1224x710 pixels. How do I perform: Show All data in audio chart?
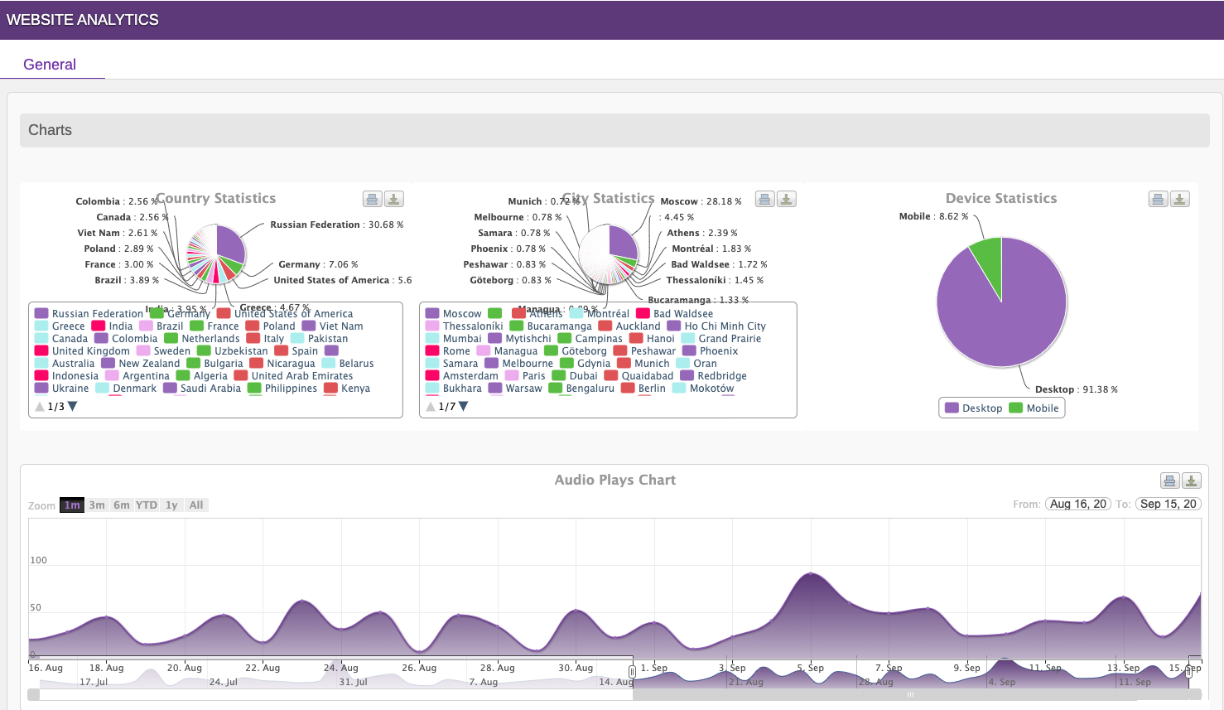point(196,505)
